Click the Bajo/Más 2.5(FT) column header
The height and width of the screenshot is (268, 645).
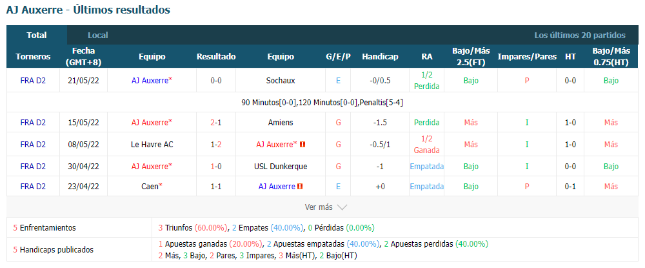471,57
